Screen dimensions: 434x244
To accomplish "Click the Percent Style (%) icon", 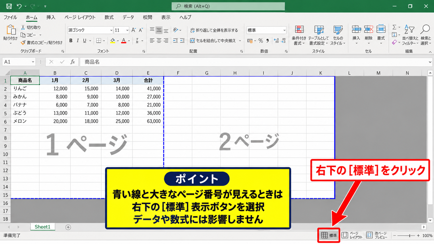I will [261, 41].
